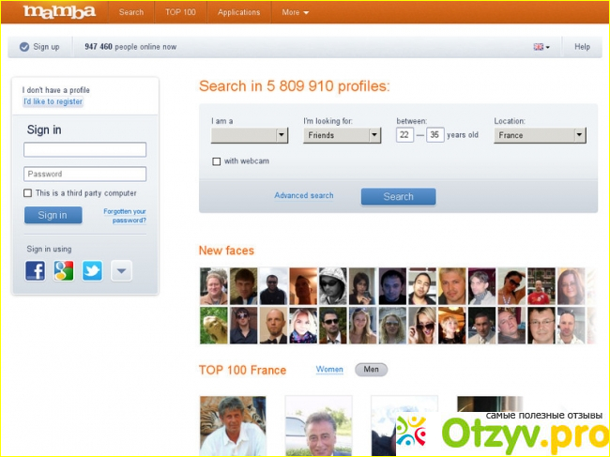Select the Men toggle in TOP 100

371,370
